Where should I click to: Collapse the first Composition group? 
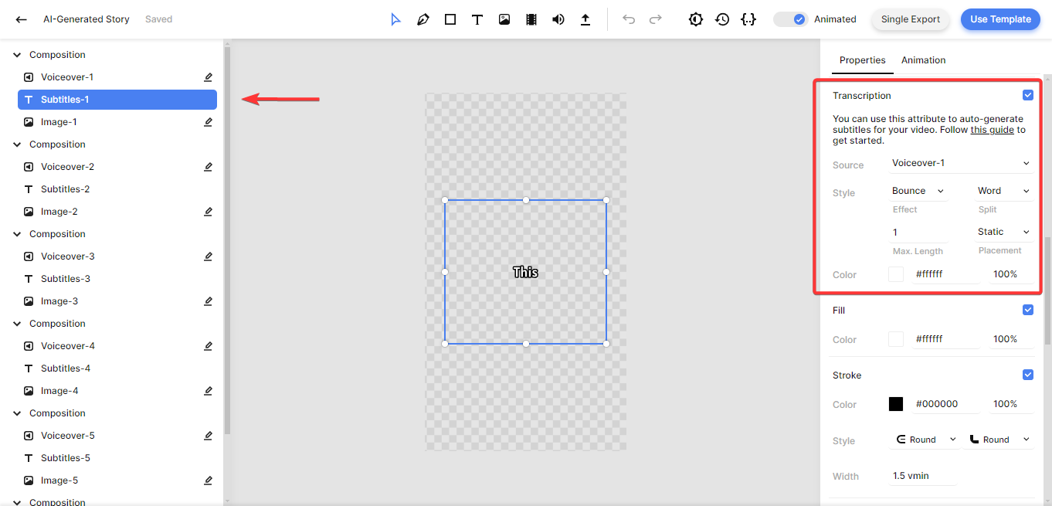click(17, 55)
